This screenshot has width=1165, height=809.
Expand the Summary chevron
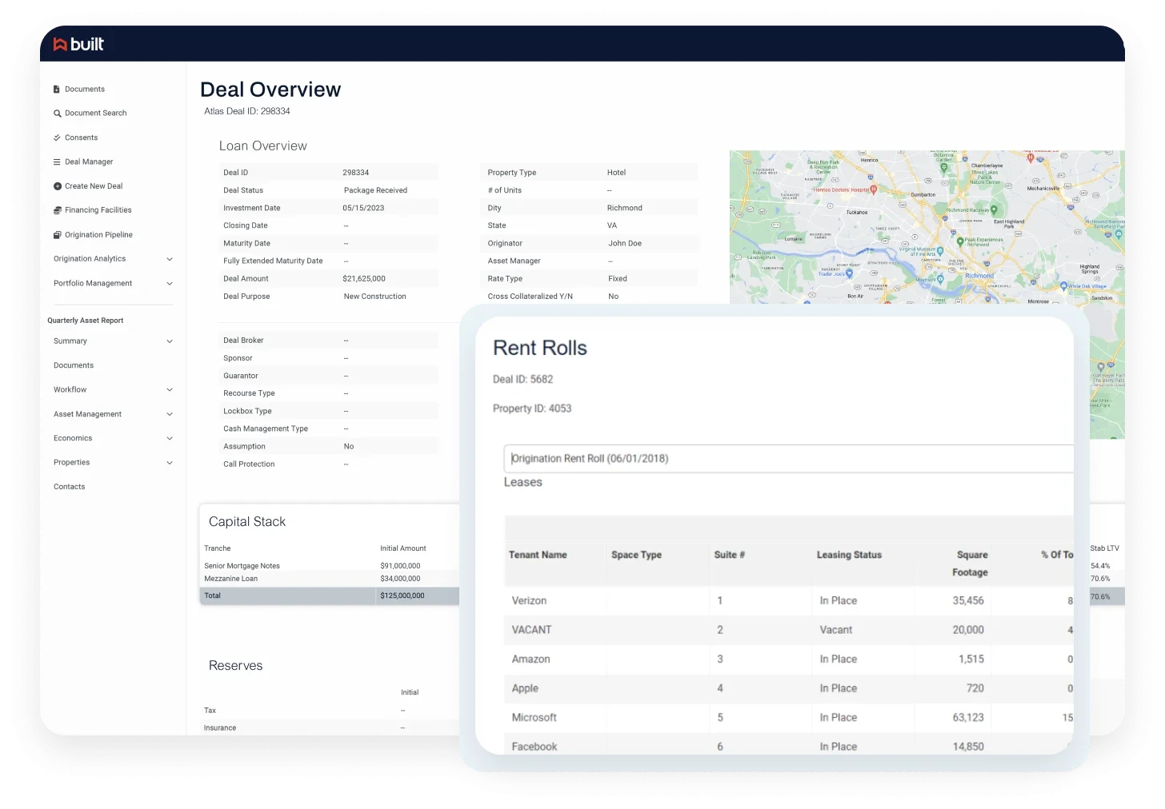coord(170,341)
